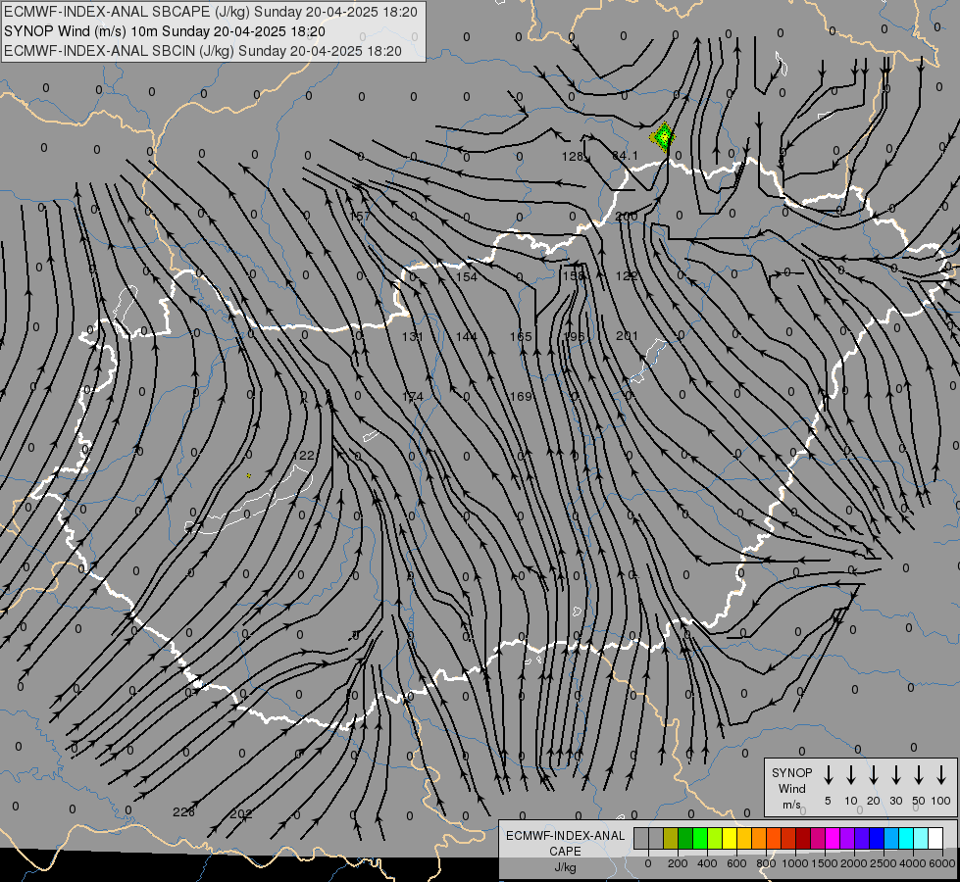Screen dimensions: 960x882
Task: Click the 600 tick label on CAPE scale
Action: click(x=736, y=863)
